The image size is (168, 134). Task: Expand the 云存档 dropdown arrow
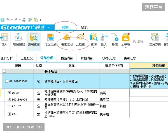click(x=126, y=48)
